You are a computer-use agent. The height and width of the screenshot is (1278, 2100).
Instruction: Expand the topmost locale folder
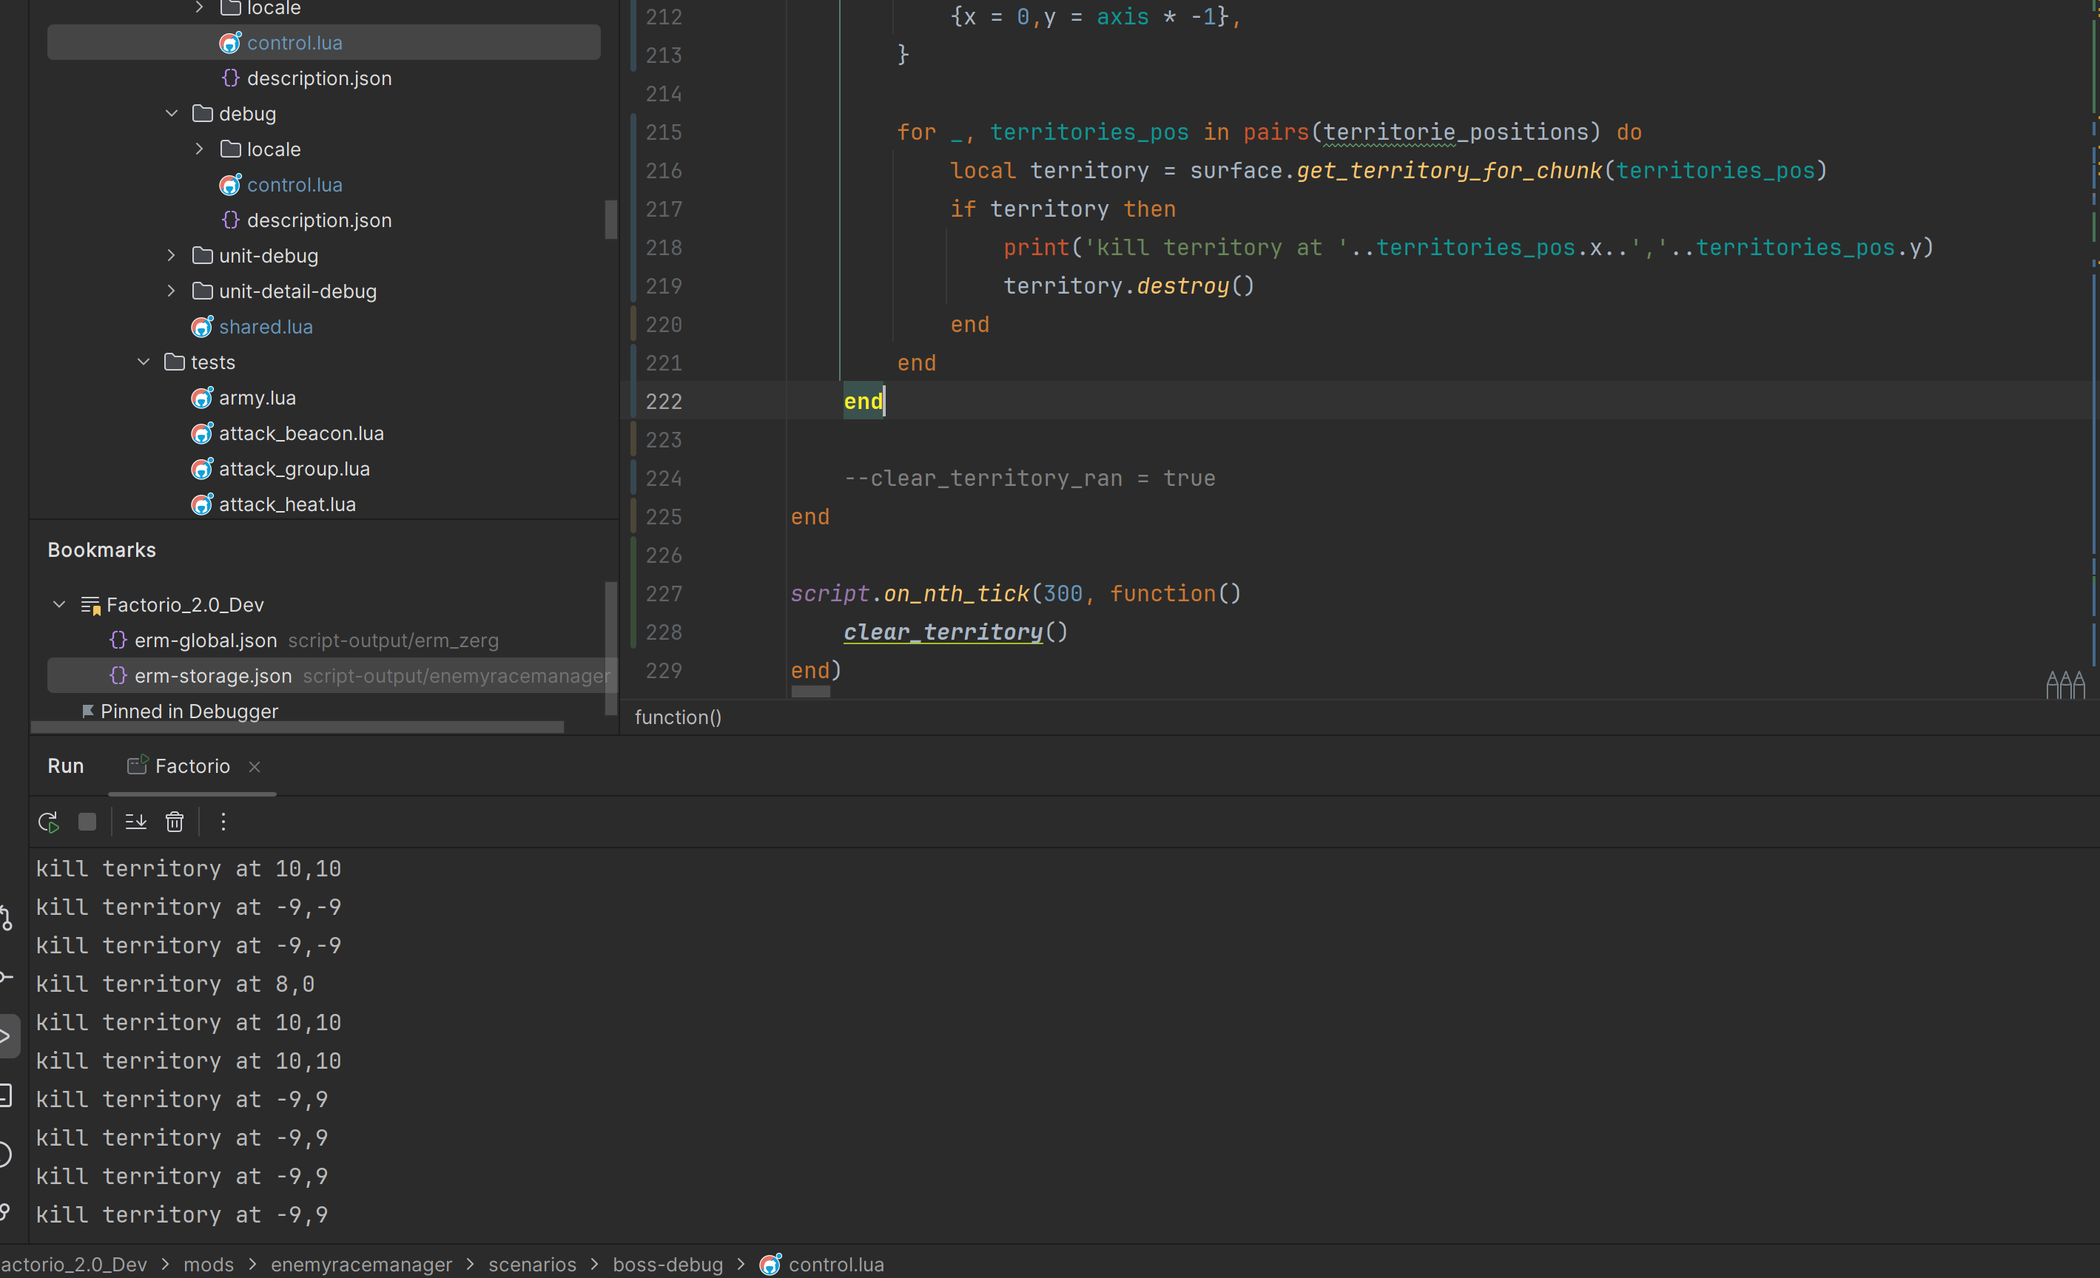coord(200,7)
